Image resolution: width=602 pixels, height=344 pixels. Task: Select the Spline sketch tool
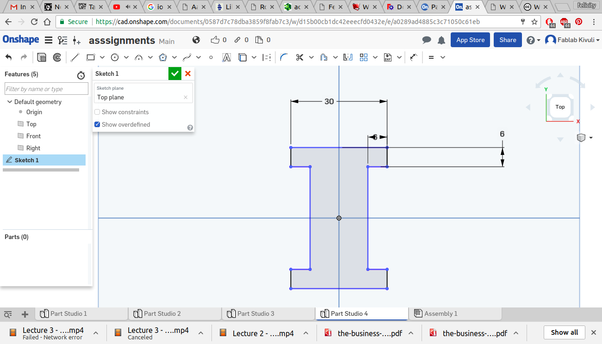tap(187, 57)
